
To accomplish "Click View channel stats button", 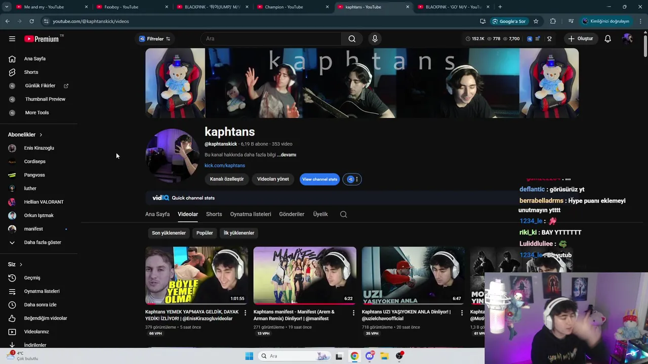I will coord(319,179).
